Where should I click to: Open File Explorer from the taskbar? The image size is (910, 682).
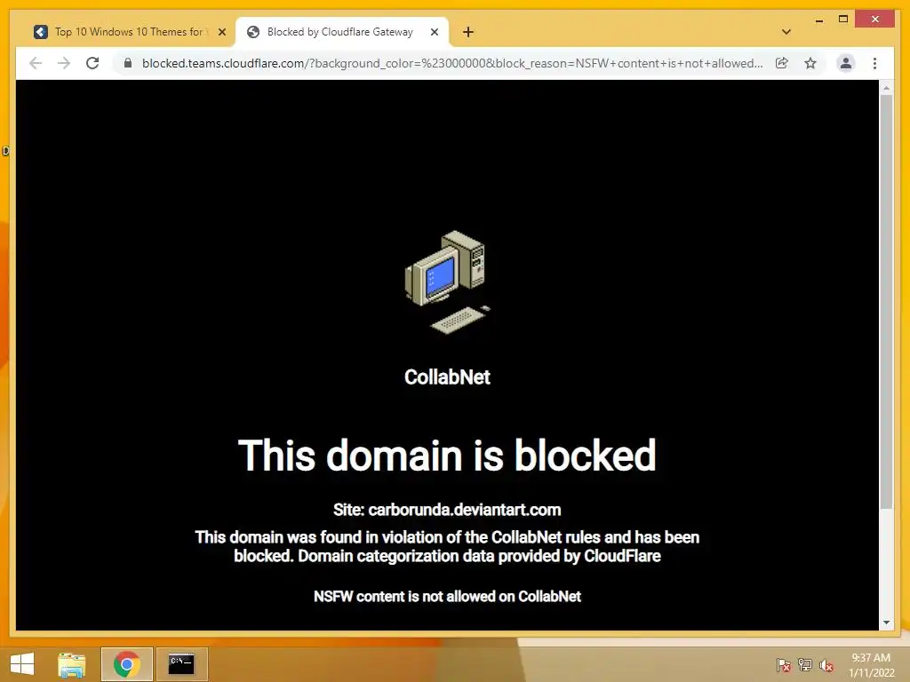pos(72,664)
